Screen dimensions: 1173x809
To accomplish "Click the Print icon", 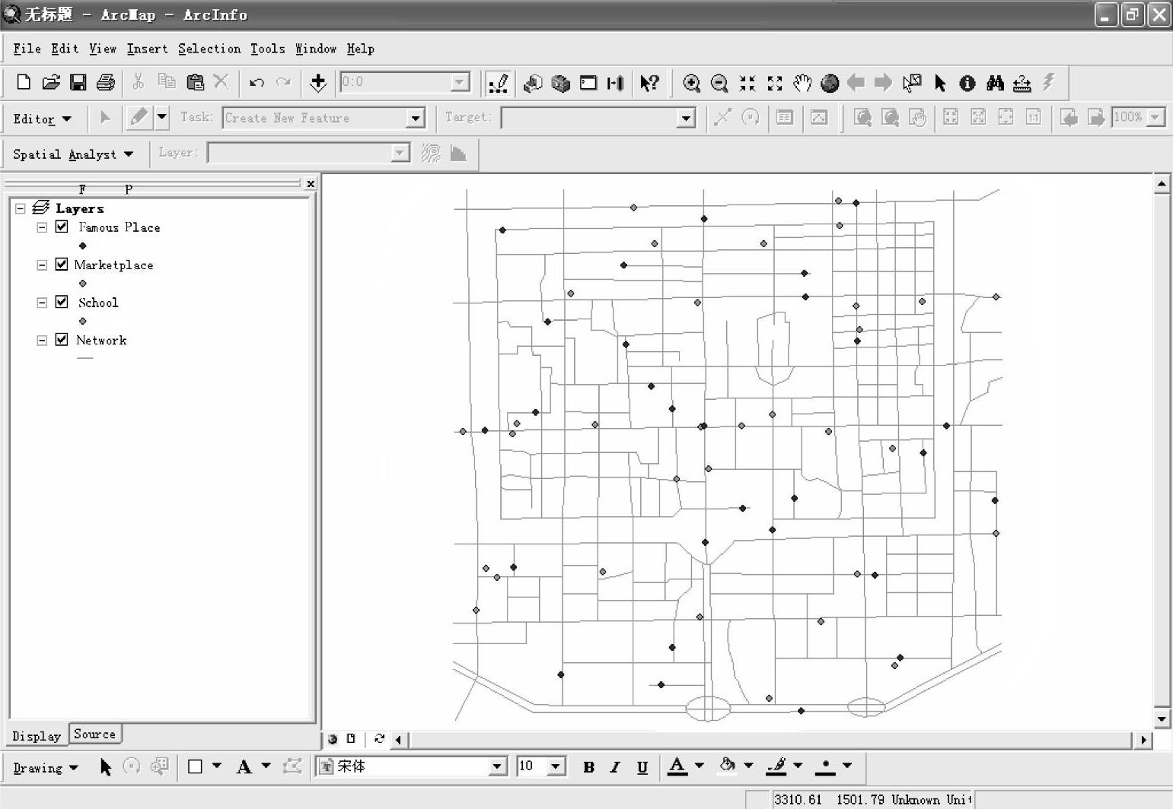I will pos(105,83).
